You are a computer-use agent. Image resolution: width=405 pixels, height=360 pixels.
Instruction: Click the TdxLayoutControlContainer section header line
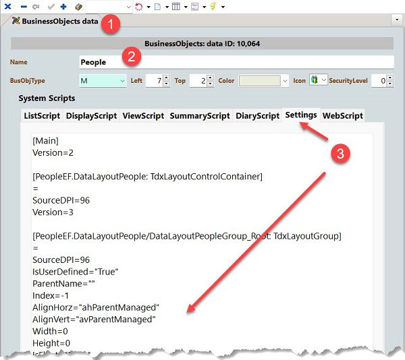tap(147, 177)
